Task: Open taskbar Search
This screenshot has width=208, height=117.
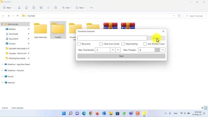Action: (x=71, y=113)
